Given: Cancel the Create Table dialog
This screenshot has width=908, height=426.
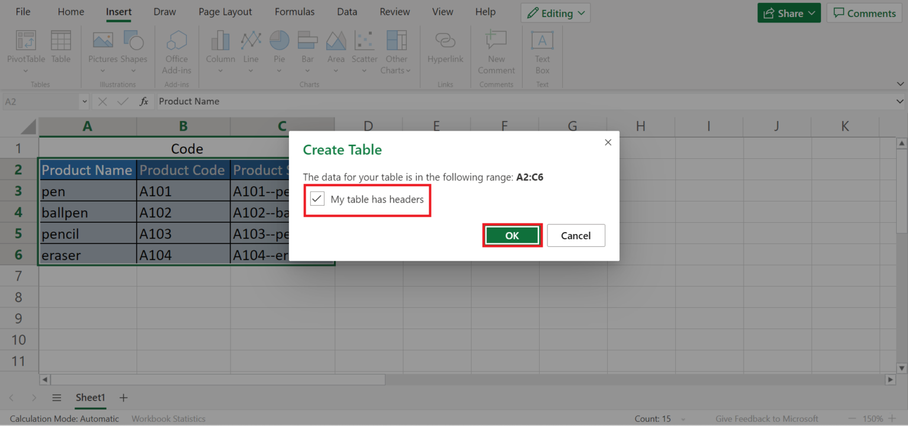Looking at the screenshot, I should coord(576,235).
